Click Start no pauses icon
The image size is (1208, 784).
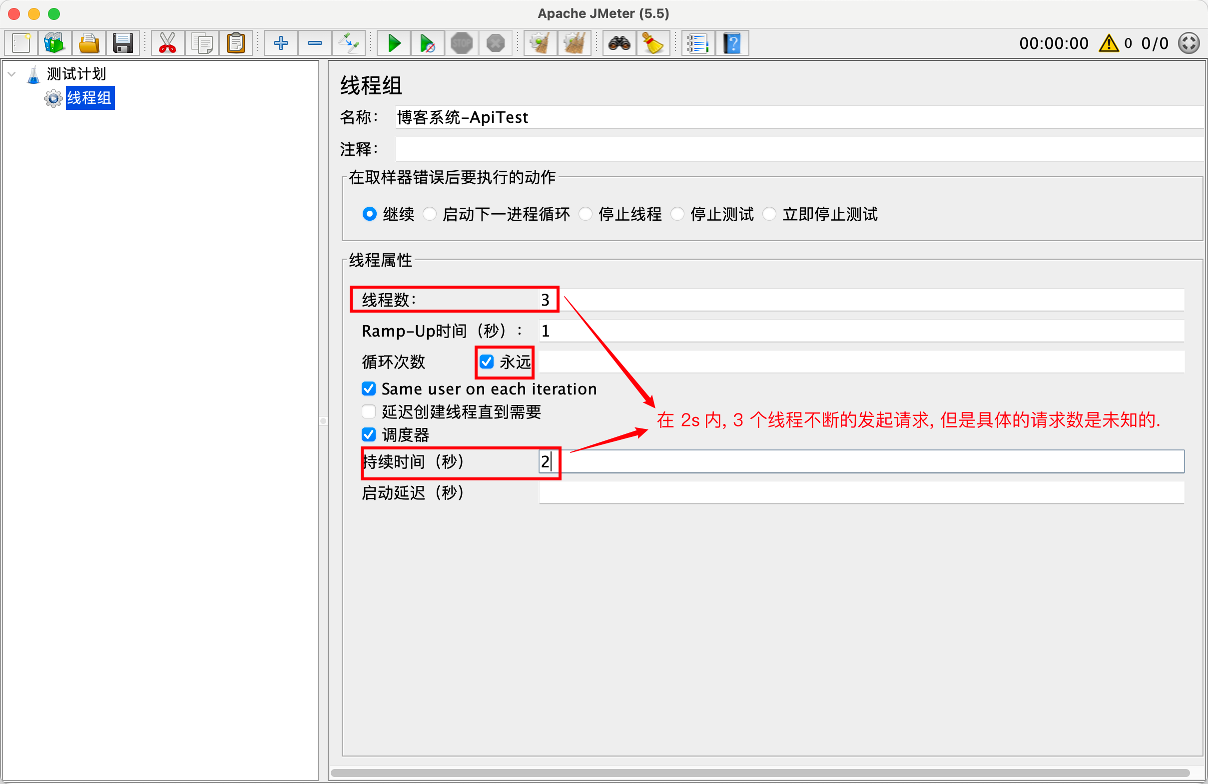tap(427, 43)
